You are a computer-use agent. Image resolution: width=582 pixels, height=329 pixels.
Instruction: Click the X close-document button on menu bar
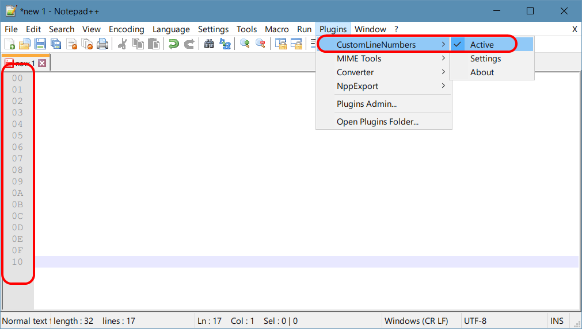coord(575,29)
